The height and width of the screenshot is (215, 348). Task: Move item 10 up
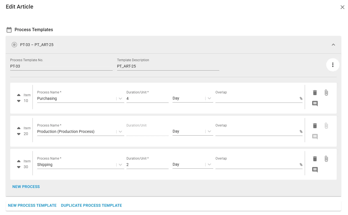(x=19, y=95)
